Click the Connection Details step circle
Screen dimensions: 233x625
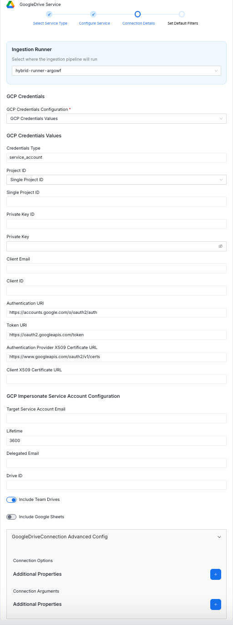coord(137,14)
